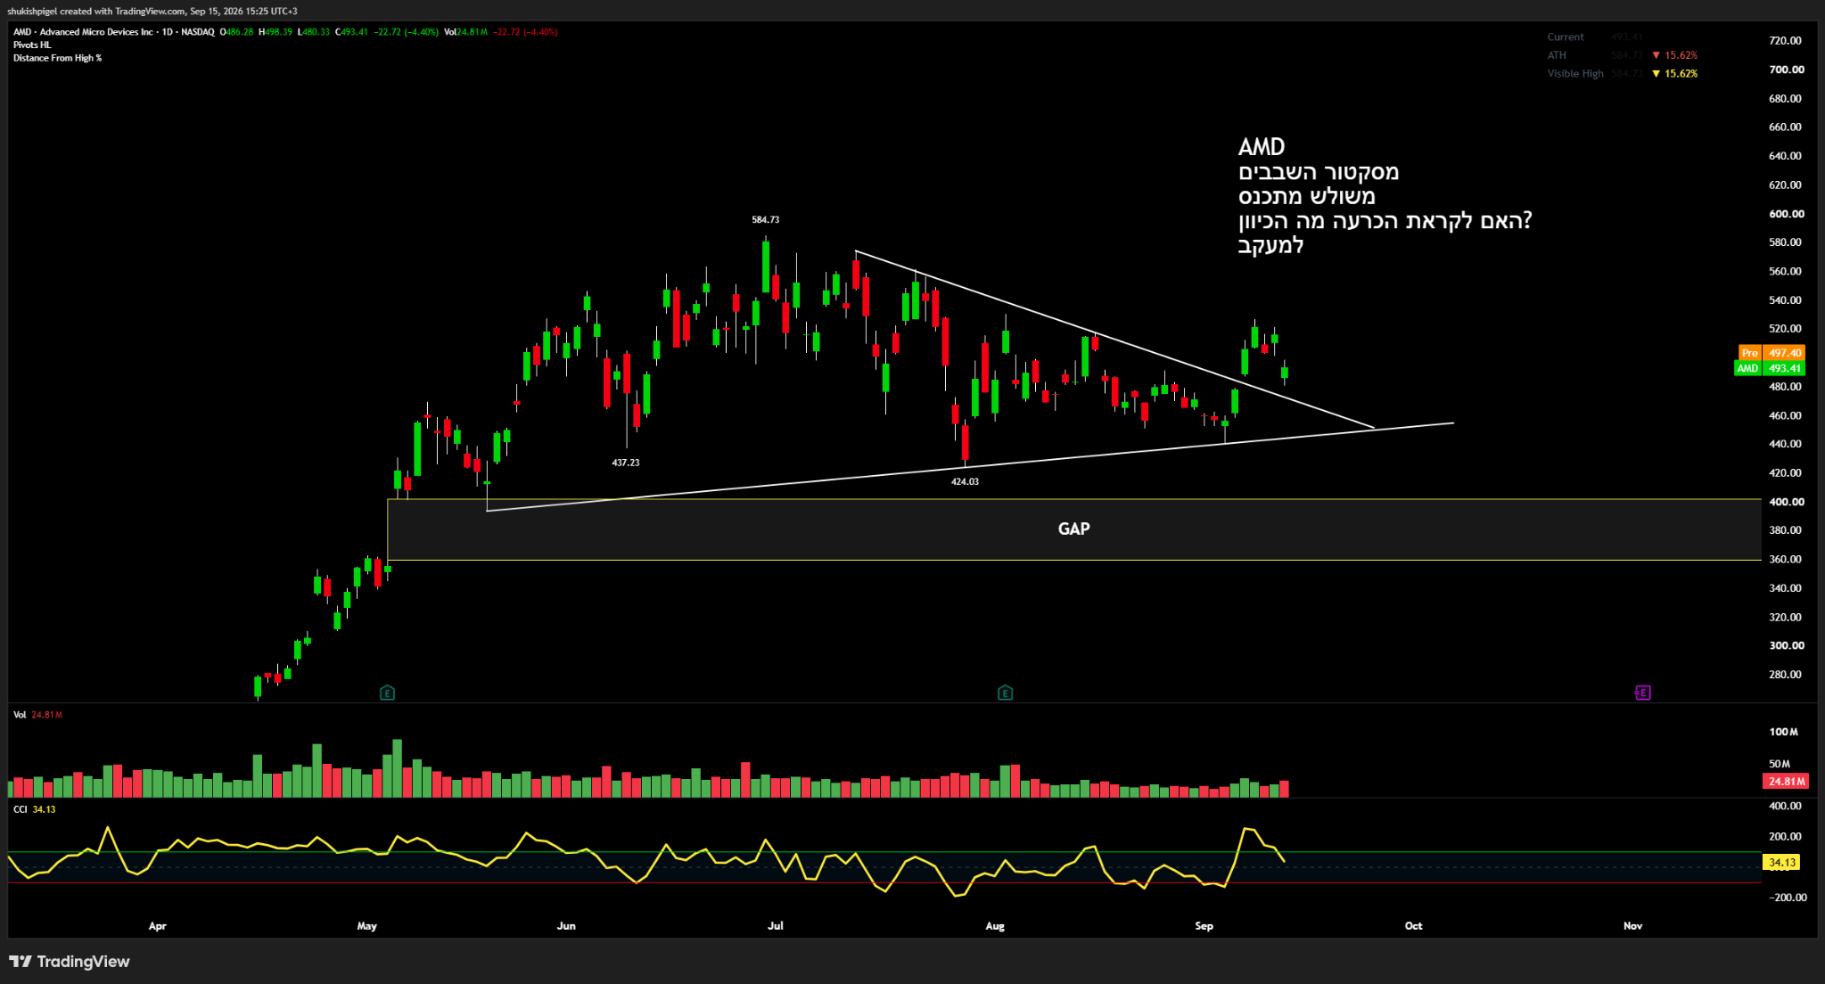Click the Sep label on time axis

coord(1204,926)
